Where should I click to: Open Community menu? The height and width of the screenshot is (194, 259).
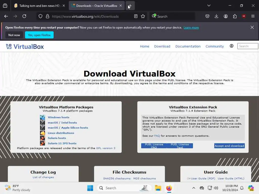click(x=215, y=46)
